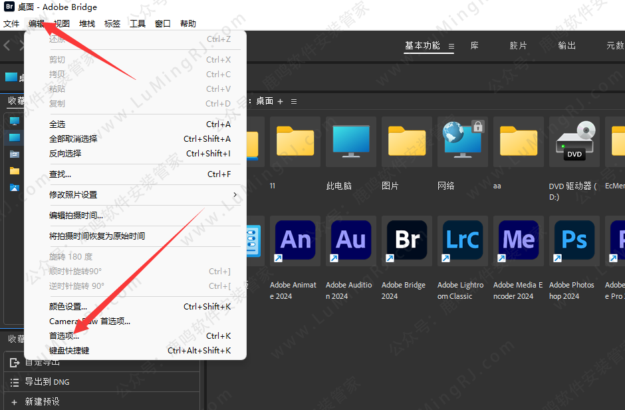The image size is (625, 410).
Task: Open the Adobe Animate 2024 shortcut
Action: pyautogui.click(x=295, y=240)
